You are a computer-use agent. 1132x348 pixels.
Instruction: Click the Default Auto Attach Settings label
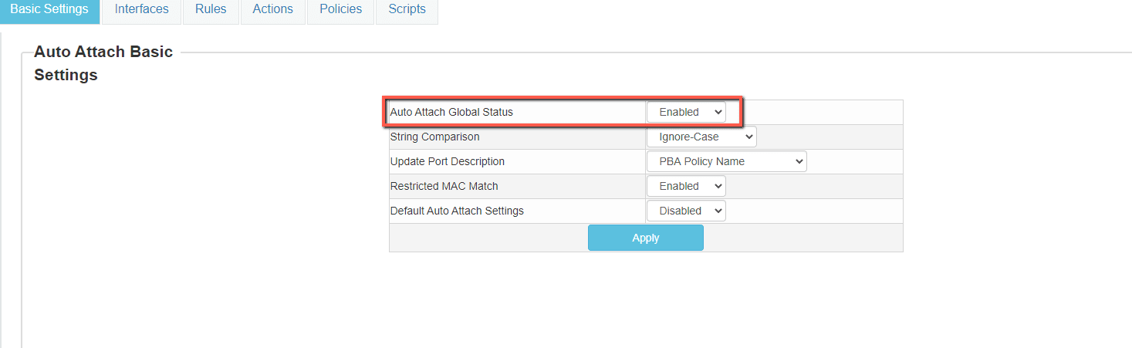[457, 211]
